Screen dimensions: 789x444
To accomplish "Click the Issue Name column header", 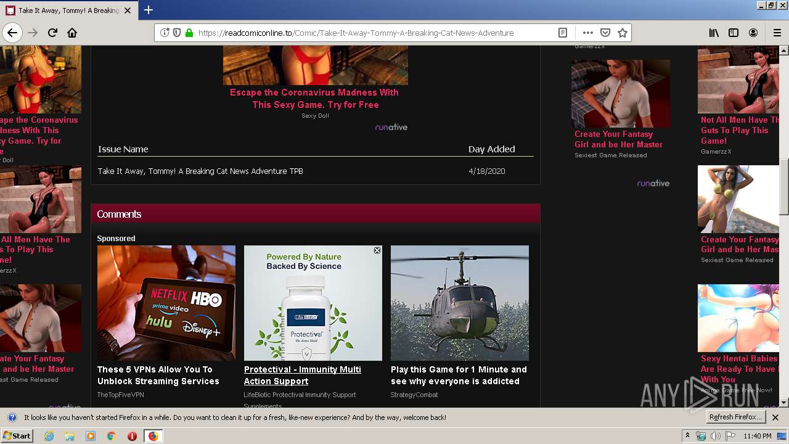I will tap(123, 149).
